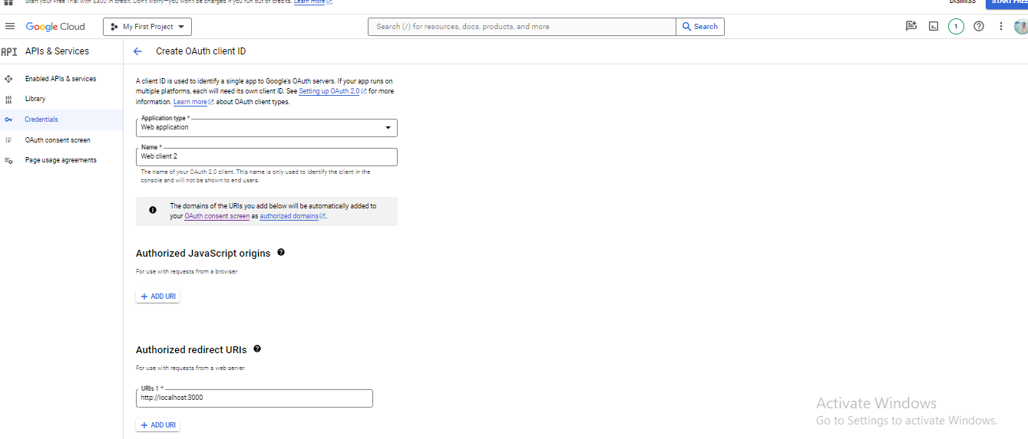Click the Google Cloud logo
The image size is (1028, 439).
point(55,26)
